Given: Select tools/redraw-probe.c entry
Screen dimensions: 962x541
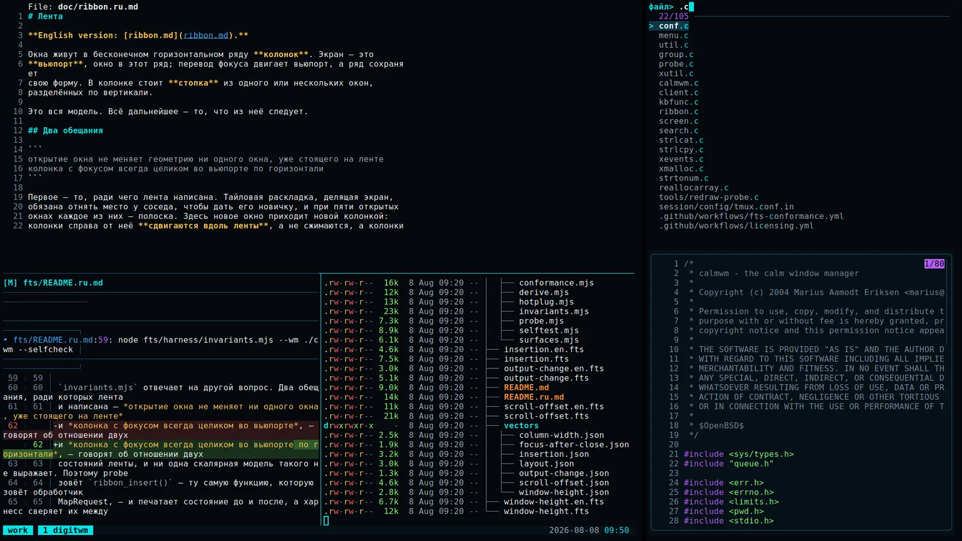Looking at the screenshot, I should click(709, 198).
